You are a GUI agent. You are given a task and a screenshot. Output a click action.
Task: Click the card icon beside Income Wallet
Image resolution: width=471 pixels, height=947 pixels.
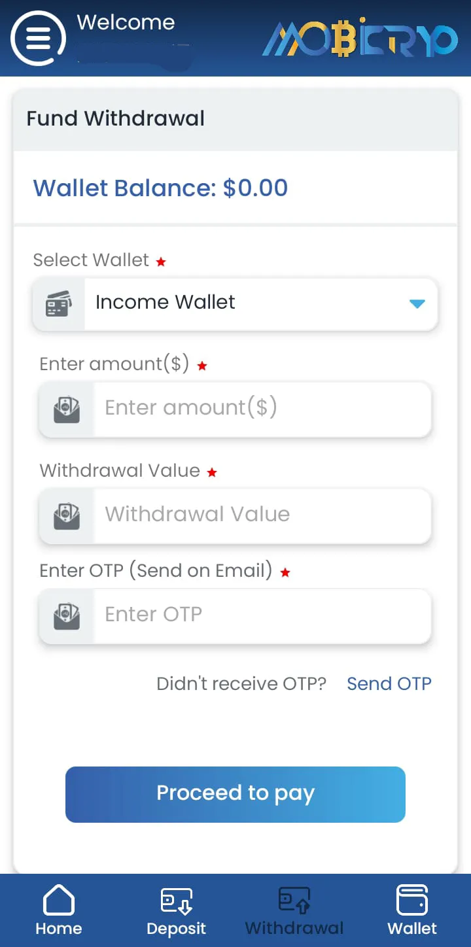click(x=58, y=303)
